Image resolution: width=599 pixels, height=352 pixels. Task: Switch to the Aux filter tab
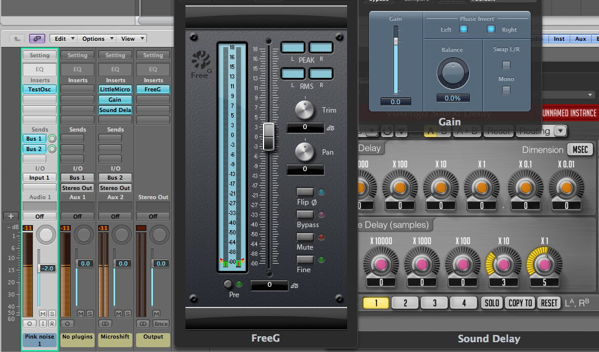(x=580, y=38)
